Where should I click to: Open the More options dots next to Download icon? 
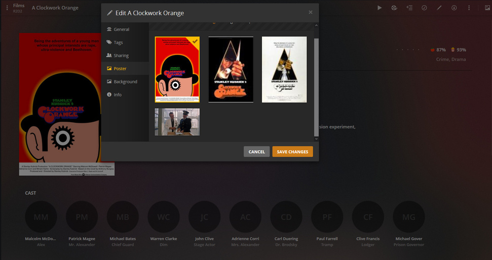click(x=469, y=8)
